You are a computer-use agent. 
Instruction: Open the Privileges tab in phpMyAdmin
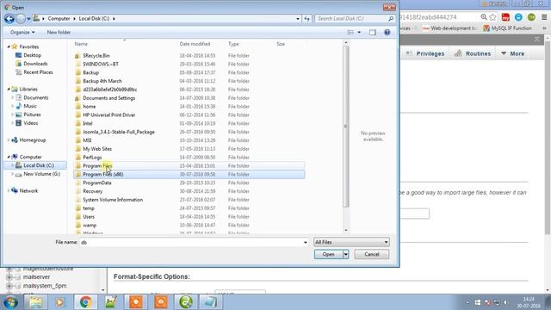pyautogui.click(x=425, y=53)
